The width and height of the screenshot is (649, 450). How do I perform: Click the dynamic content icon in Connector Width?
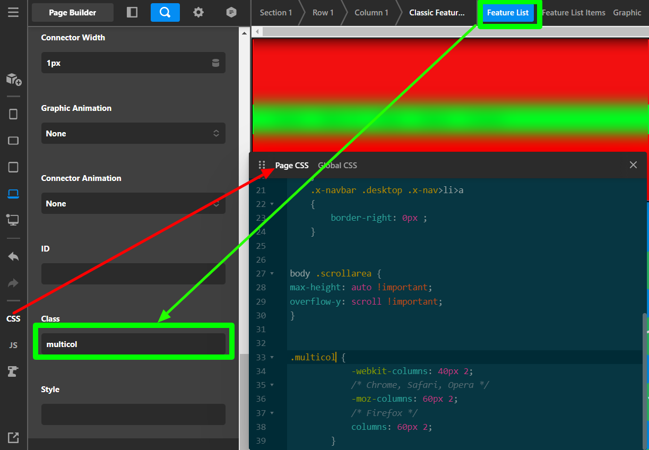pos(215,63)
